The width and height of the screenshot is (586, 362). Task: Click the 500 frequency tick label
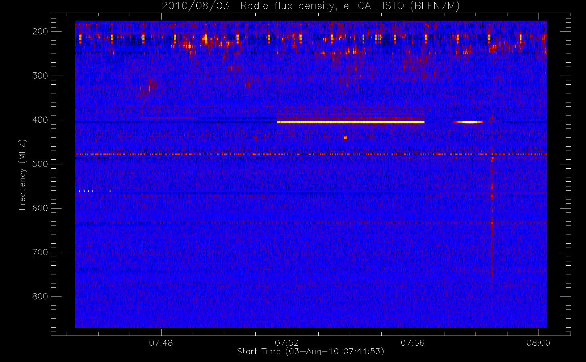(40, 164)
